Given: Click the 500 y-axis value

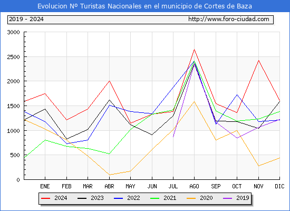Looking at the screenshot, I should [15, 155].
